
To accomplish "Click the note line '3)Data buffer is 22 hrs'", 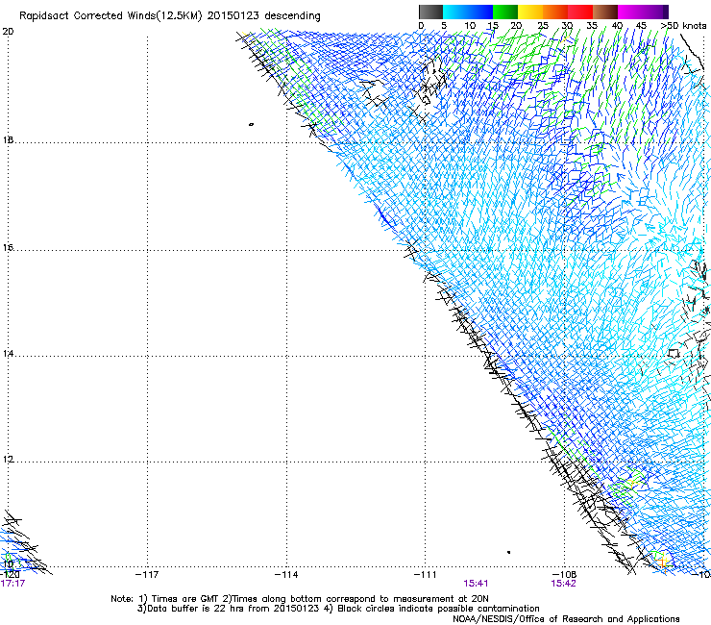I will (338, 609).
